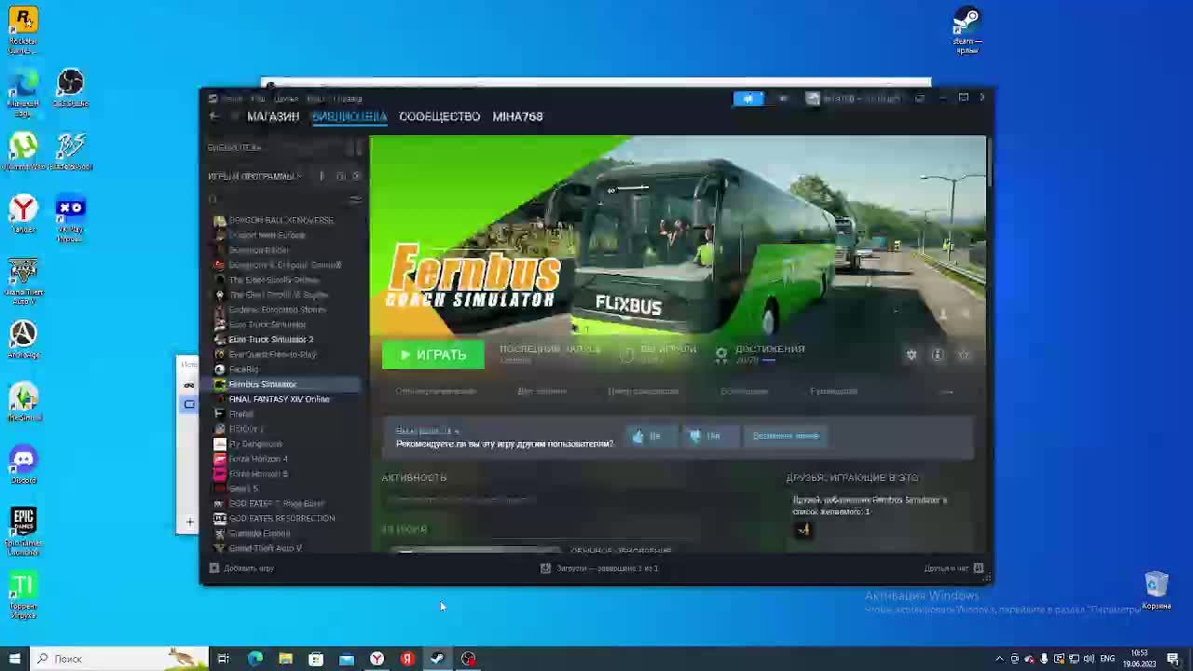The width and height of the screenshot is (1193, 671).
Task: Open Task View on the taskbar
Action: 224,659
